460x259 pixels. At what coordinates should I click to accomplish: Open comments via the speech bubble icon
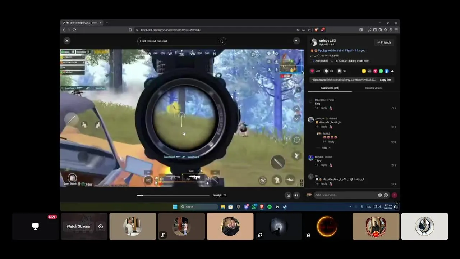point(326,71)
